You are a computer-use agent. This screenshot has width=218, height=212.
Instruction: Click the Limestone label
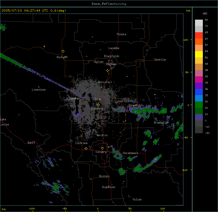point(39,90)
